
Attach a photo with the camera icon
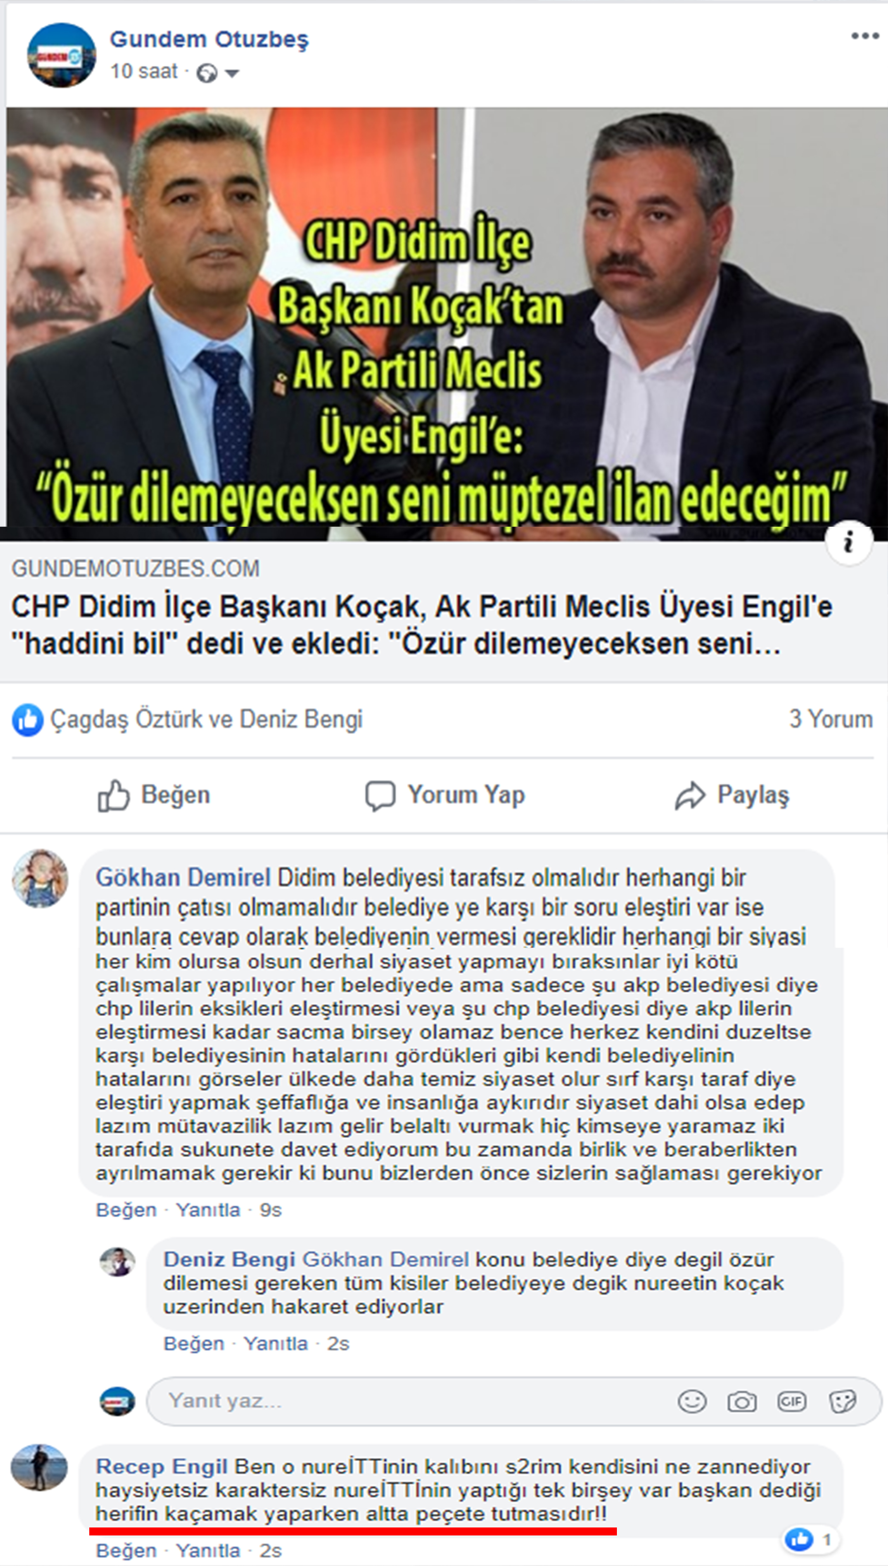[x=741, y=1402]
